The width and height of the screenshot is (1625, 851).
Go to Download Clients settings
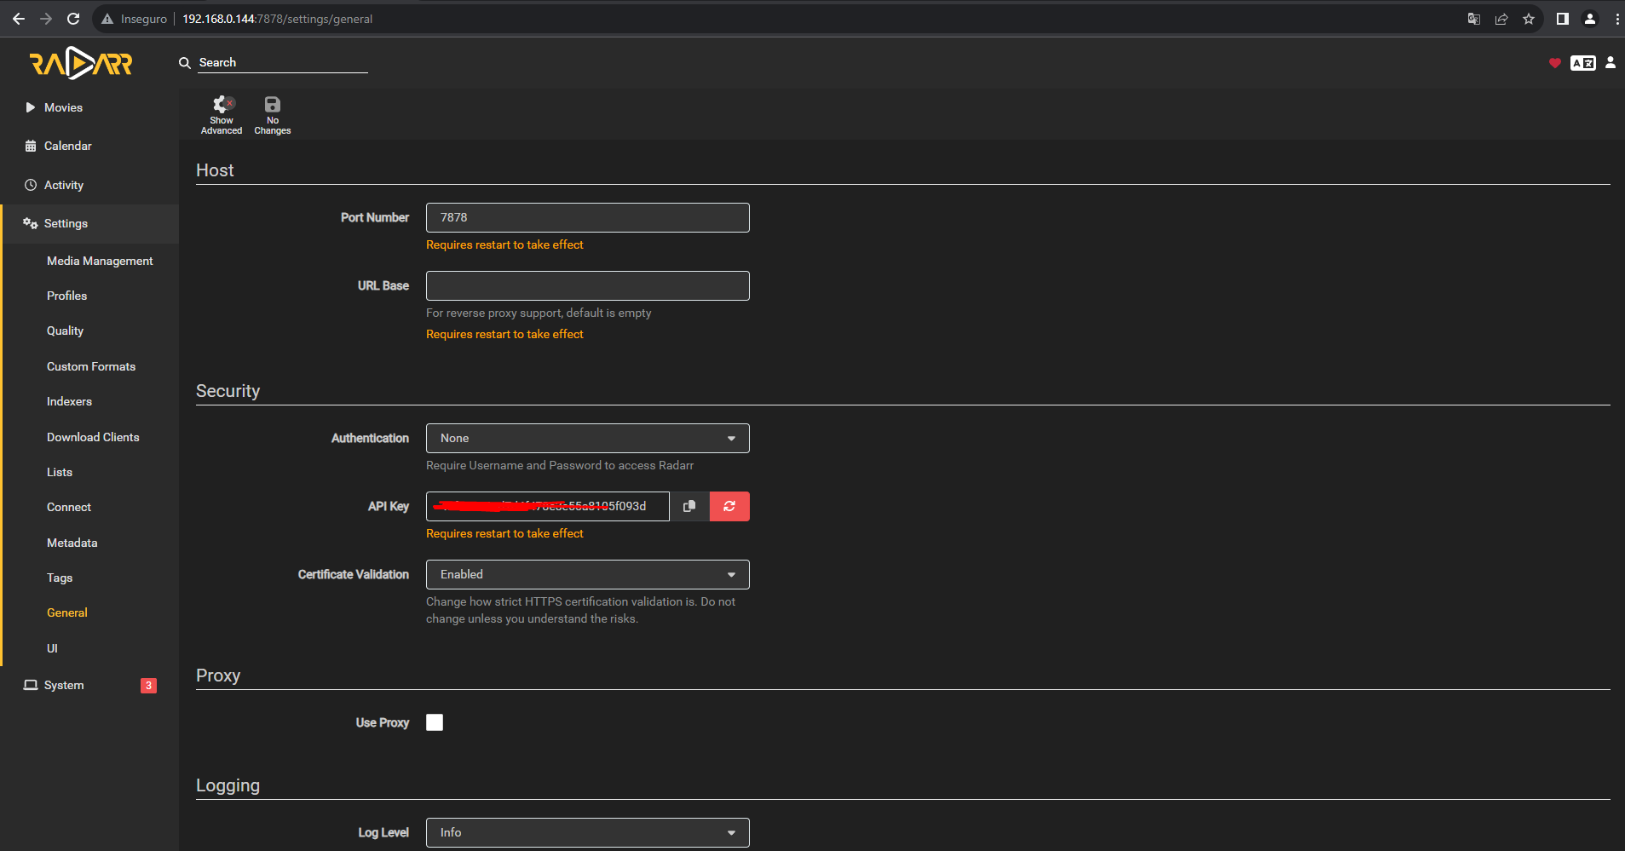93,437
